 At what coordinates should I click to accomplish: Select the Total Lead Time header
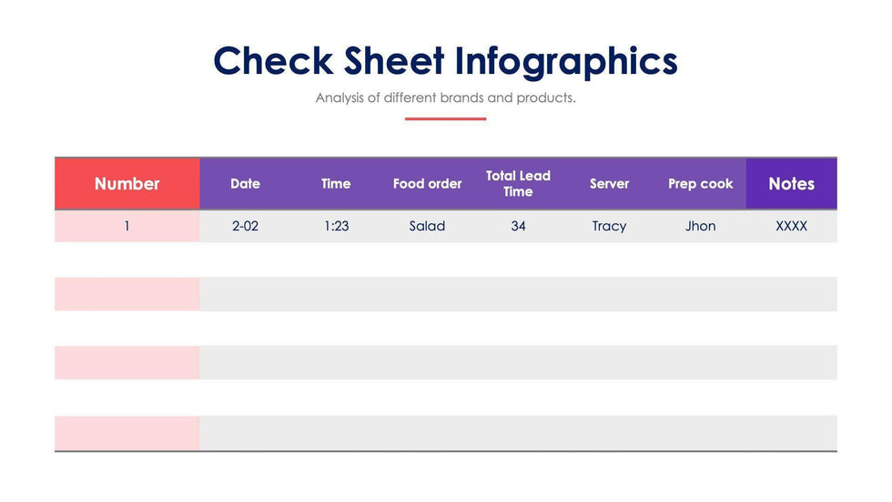click(x=518, y=183)
